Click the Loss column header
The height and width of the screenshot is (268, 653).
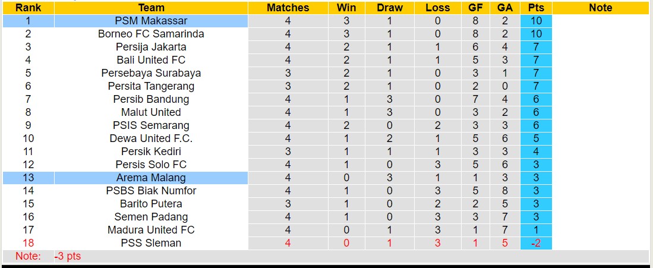438,8
